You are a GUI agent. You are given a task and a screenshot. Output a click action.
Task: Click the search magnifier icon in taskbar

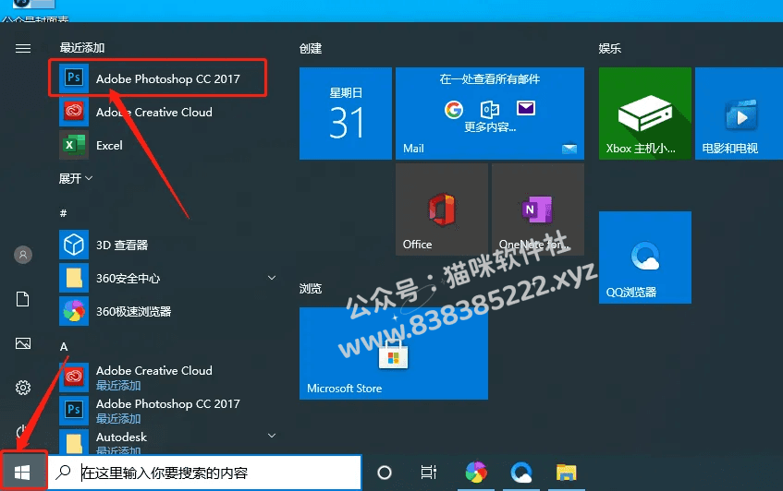pos(63,472)
